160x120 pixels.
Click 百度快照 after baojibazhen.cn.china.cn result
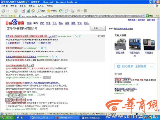coord(47,77)
